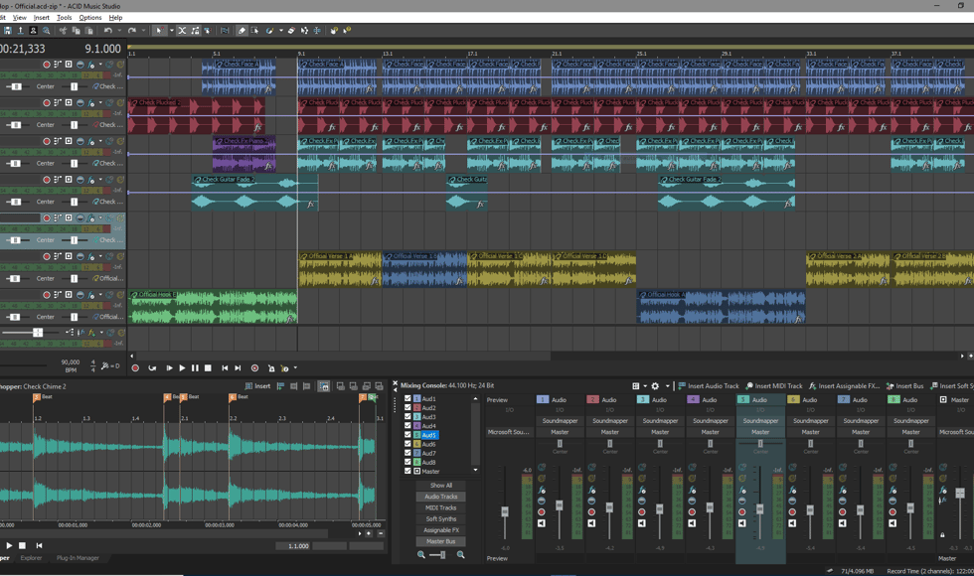Click the Chopper position field 1.1.000
The image size is (974, 576).
pos(298,546)
